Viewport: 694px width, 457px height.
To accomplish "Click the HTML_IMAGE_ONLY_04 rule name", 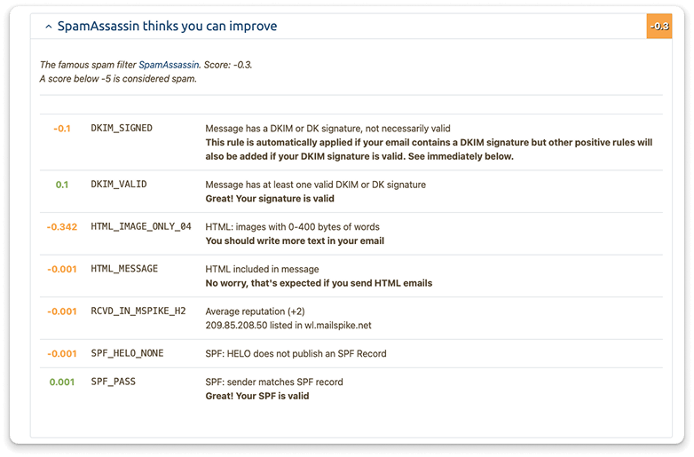I will [x=141, y=226].
